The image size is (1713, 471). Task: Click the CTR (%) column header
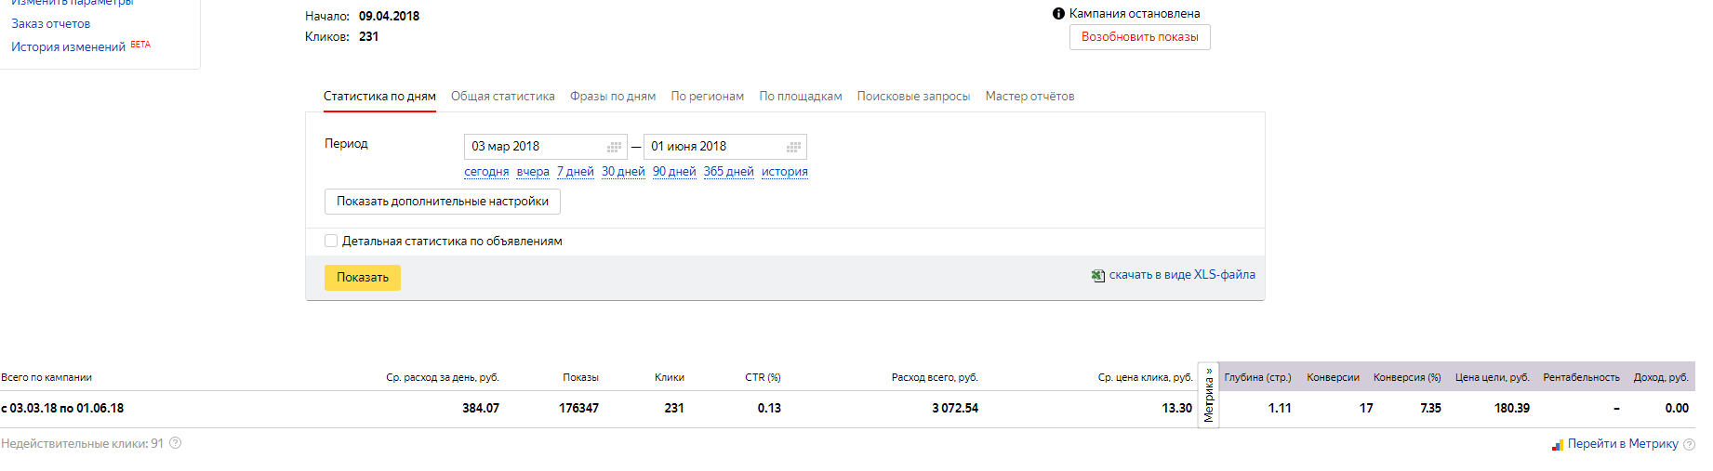(x=763, y=377)
